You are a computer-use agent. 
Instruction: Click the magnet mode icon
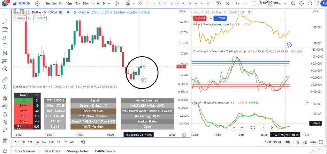tap(5, 98)
